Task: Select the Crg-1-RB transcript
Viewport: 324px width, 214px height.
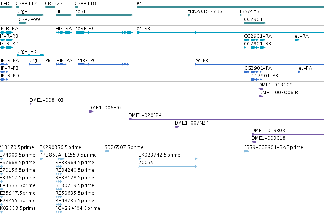Action: click(30, 55)
